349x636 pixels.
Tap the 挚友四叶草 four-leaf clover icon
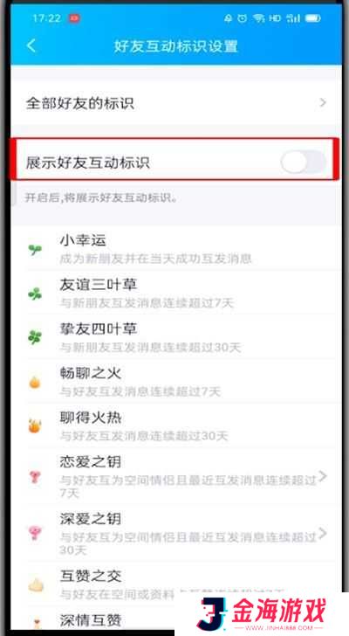click(35, 337)
